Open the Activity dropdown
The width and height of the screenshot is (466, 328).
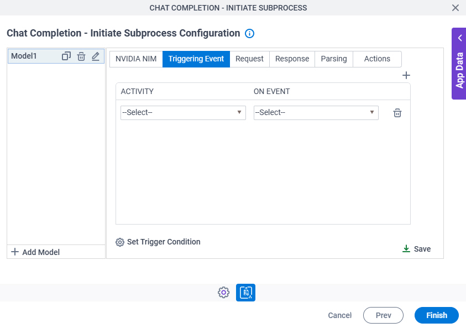[183, 113]
